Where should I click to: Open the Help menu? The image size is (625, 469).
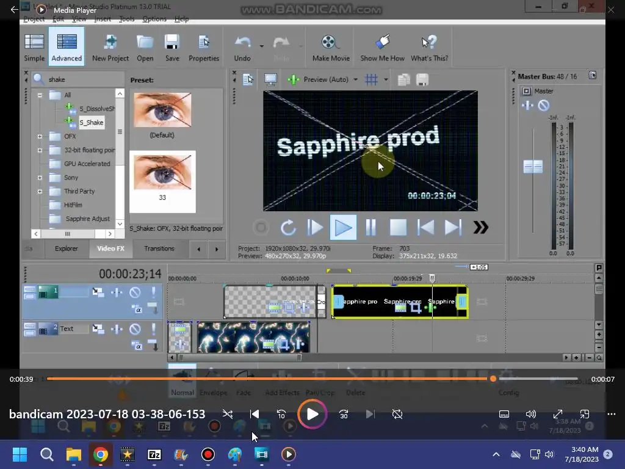point(181,19)
